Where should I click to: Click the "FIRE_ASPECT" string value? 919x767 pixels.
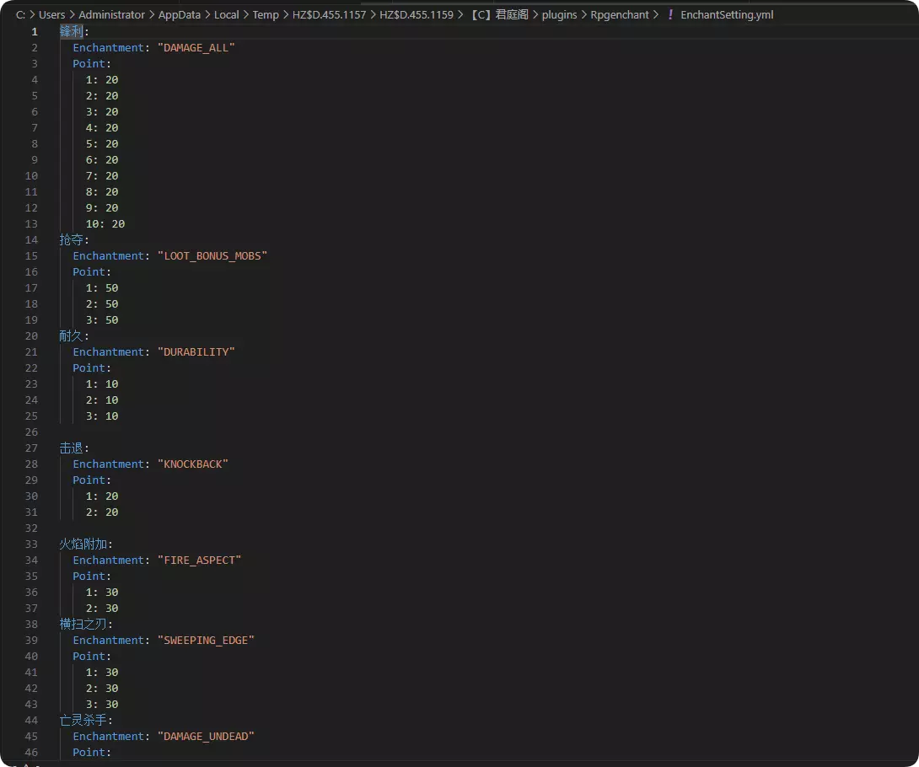(x=199, y=560)
